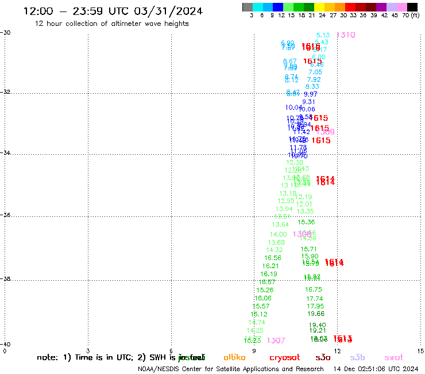Image resolution: width=425 pixels, height=374 pixels.
Task: Click the wave height value '5.13'
Action: 323,35
